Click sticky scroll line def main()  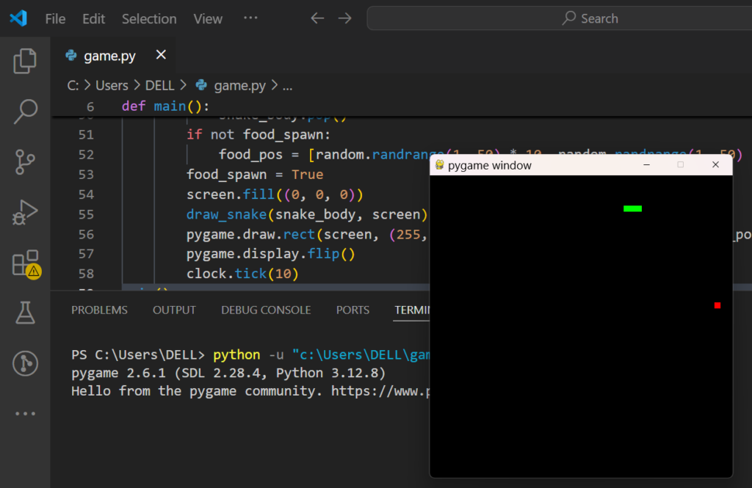(x=165, y=106)
